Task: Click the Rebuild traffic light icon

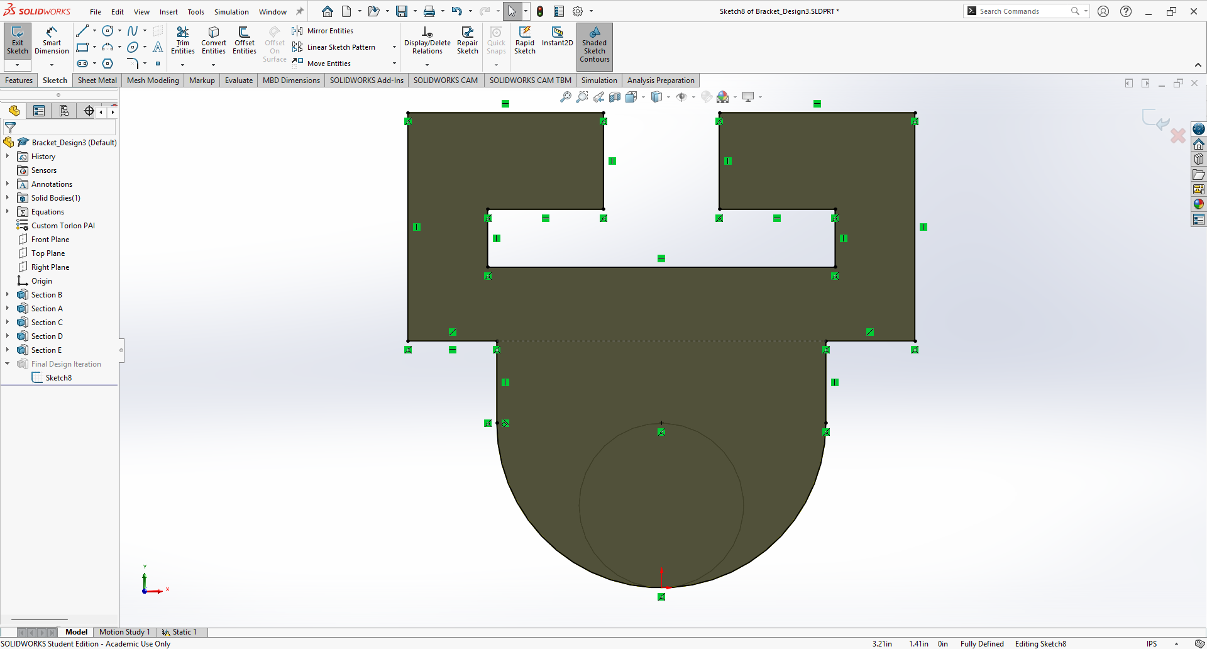Action: [x=540, y=11]
